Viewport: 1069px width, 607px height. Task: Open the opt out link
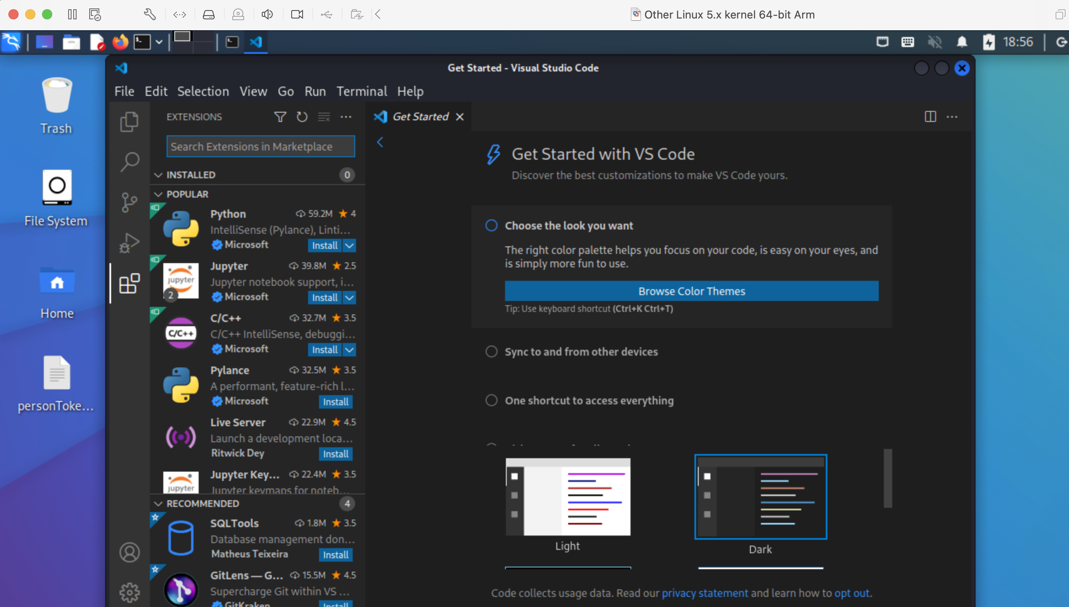coord(852,593)
